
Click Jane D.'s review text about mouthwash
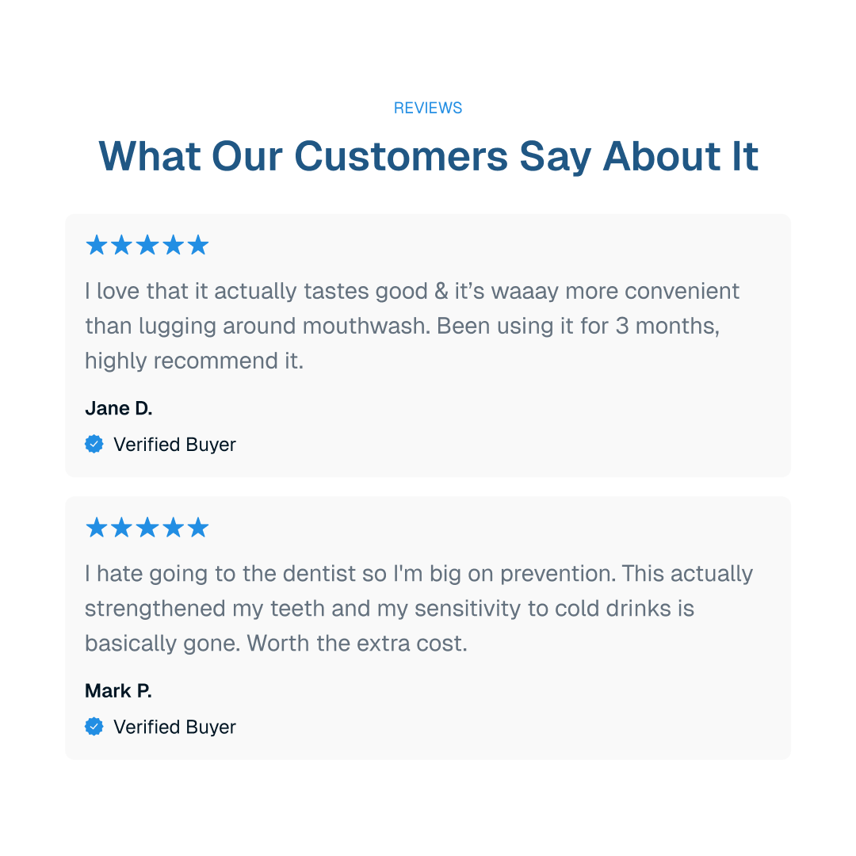[x=402, y=326]
